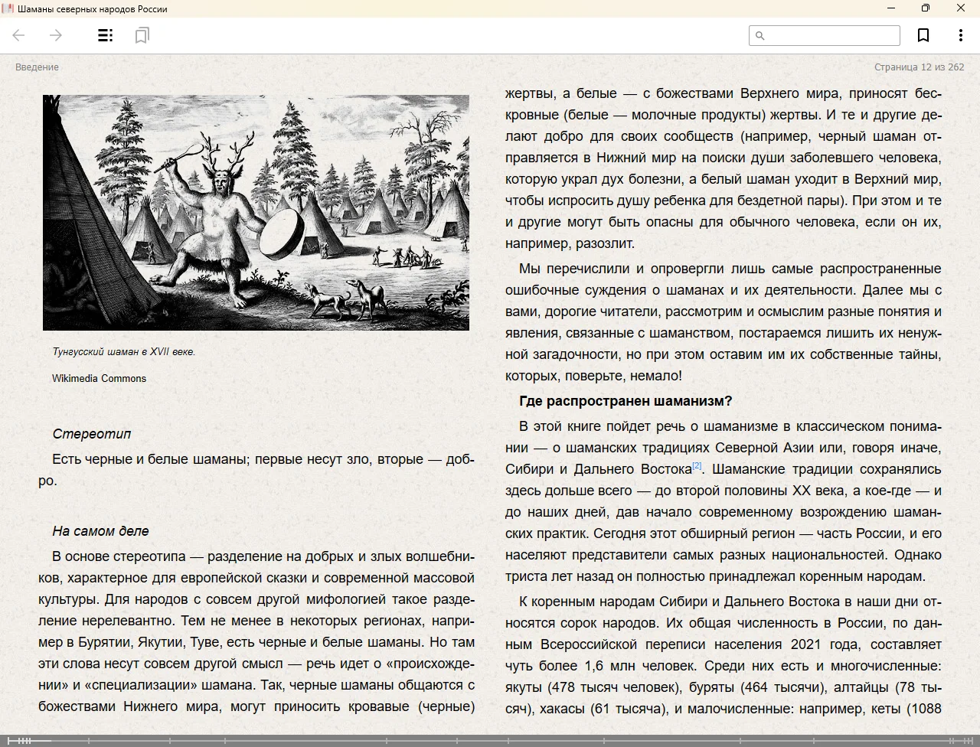Show the bookmarks panel
Screen dimensions: 980x747
click(142, 35)
